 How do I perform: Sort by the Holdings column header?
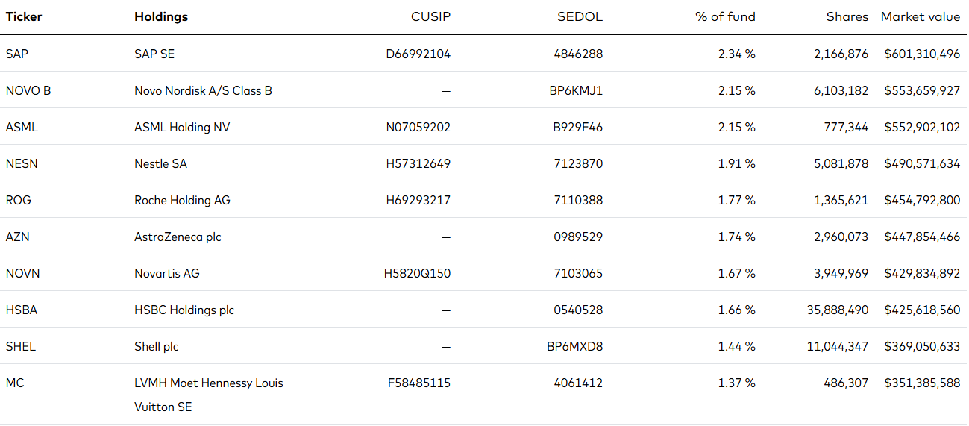click(161, 16)
